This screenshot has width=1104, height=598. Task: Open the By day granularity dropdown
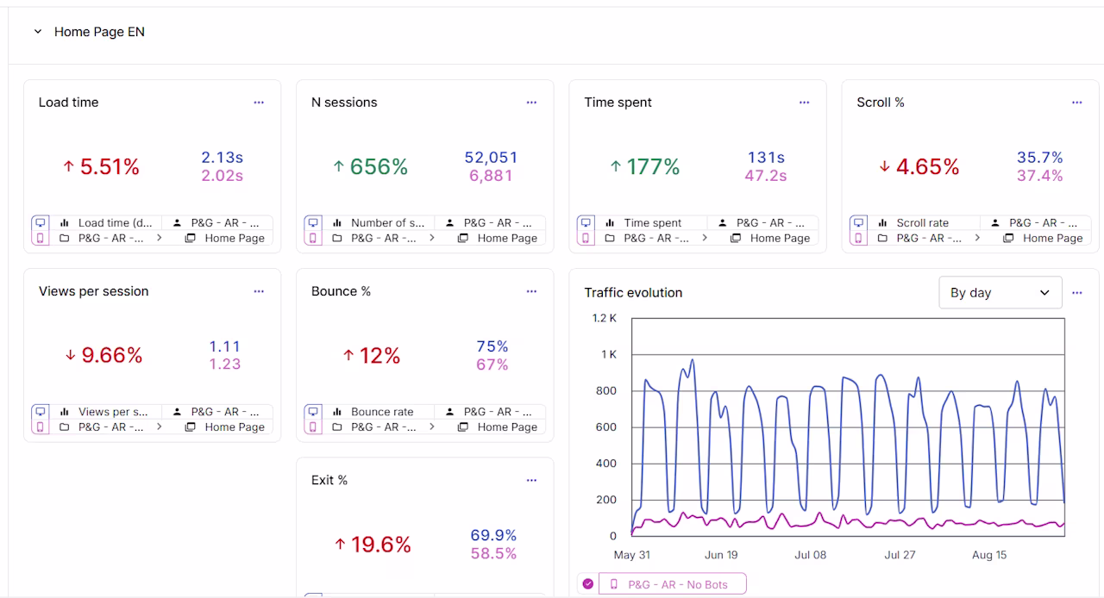coord(1000,293)
